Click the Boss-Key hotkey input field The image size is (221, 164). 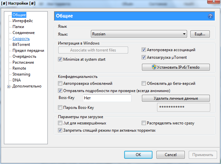(x=106, y=98)
